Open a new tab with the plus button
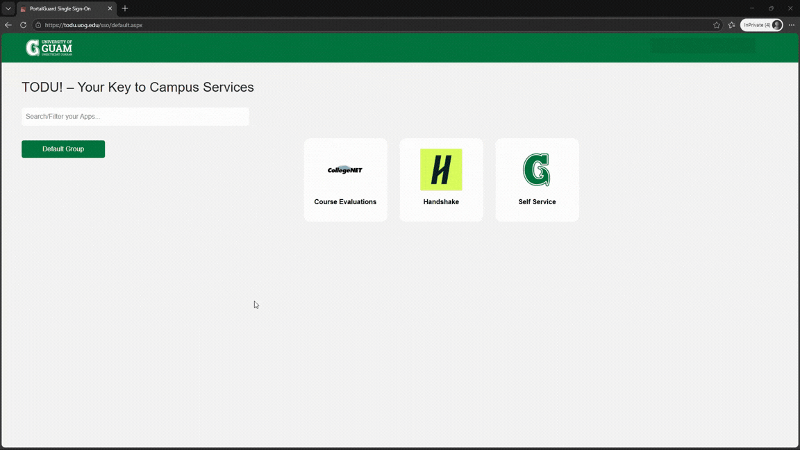 coord(125,8)
